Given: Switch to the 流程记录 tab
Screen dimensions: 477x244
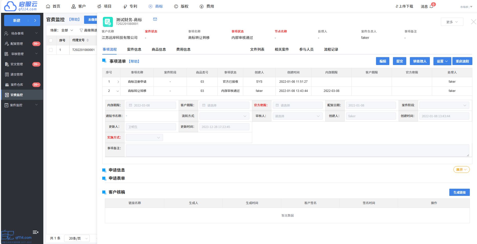Looking at the screenshot, I should click(331, 49).
